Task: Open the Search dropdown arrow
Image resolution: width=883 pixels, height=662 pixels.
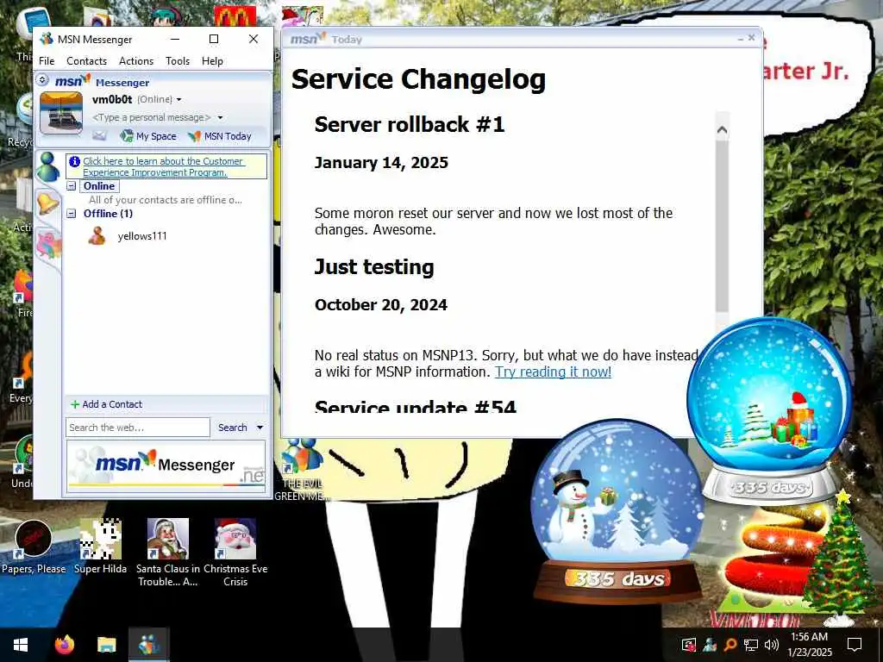Action: pyautogui.click(x=260, y=428)
